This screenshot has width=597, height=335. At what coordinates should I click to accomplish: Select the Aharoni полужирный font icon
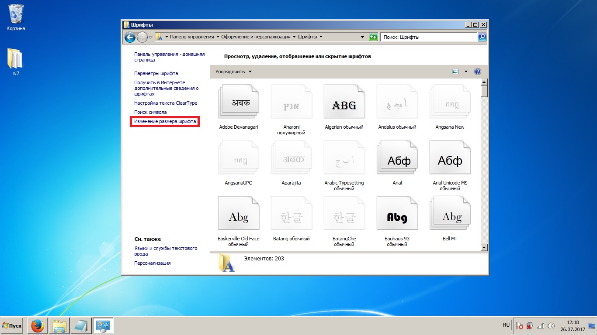point(292,102)
